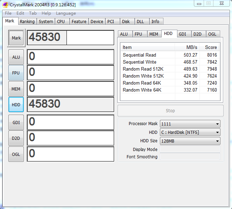232x209 pixels.
Task: Show MEM results tab in details panel
Action: point(154,34)
